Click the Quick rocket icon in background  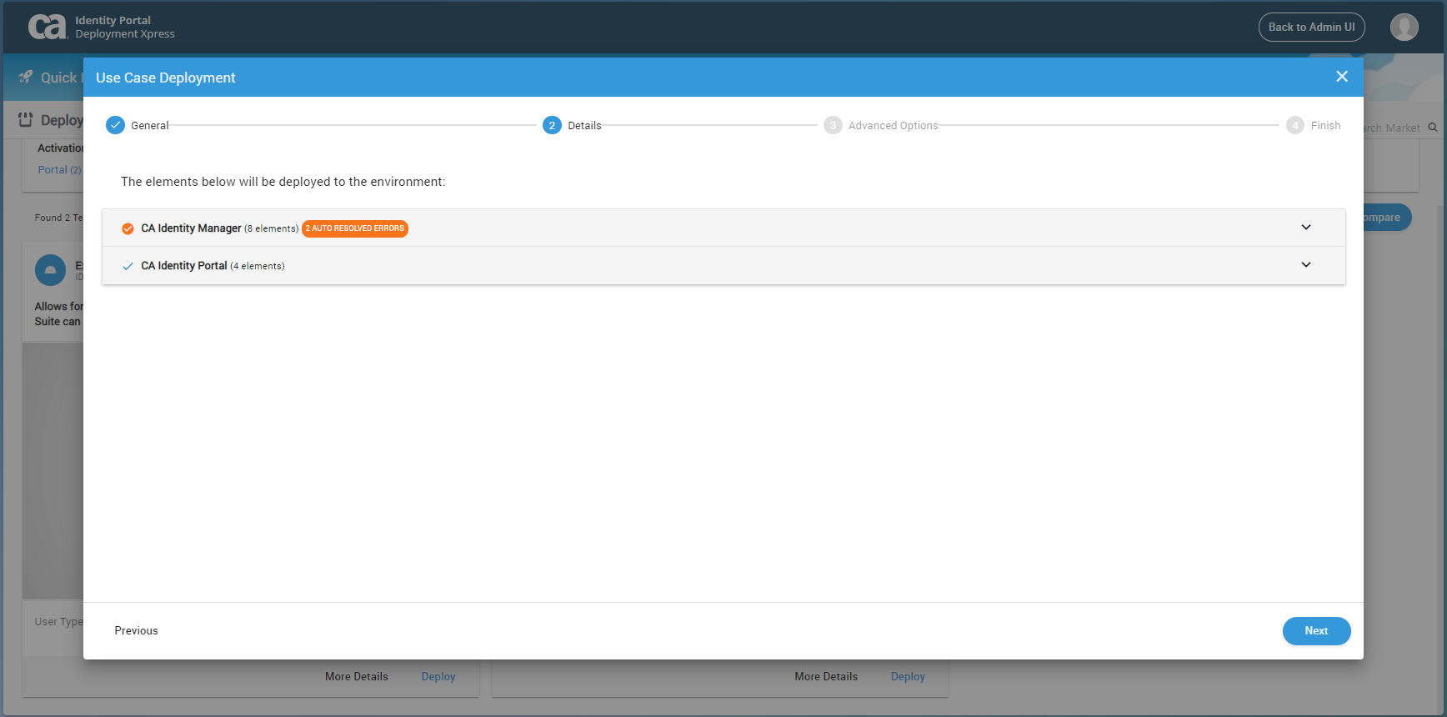(26, 77)
